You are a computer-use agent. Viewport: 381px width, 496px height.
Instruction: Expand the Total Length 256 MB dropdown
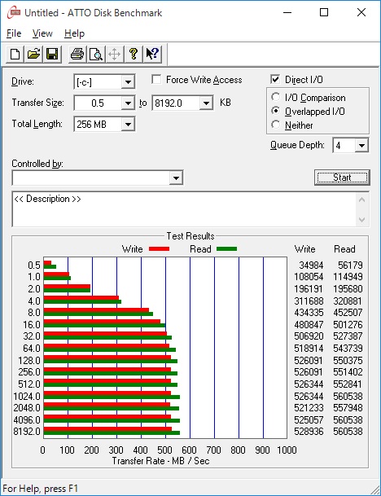128,125
